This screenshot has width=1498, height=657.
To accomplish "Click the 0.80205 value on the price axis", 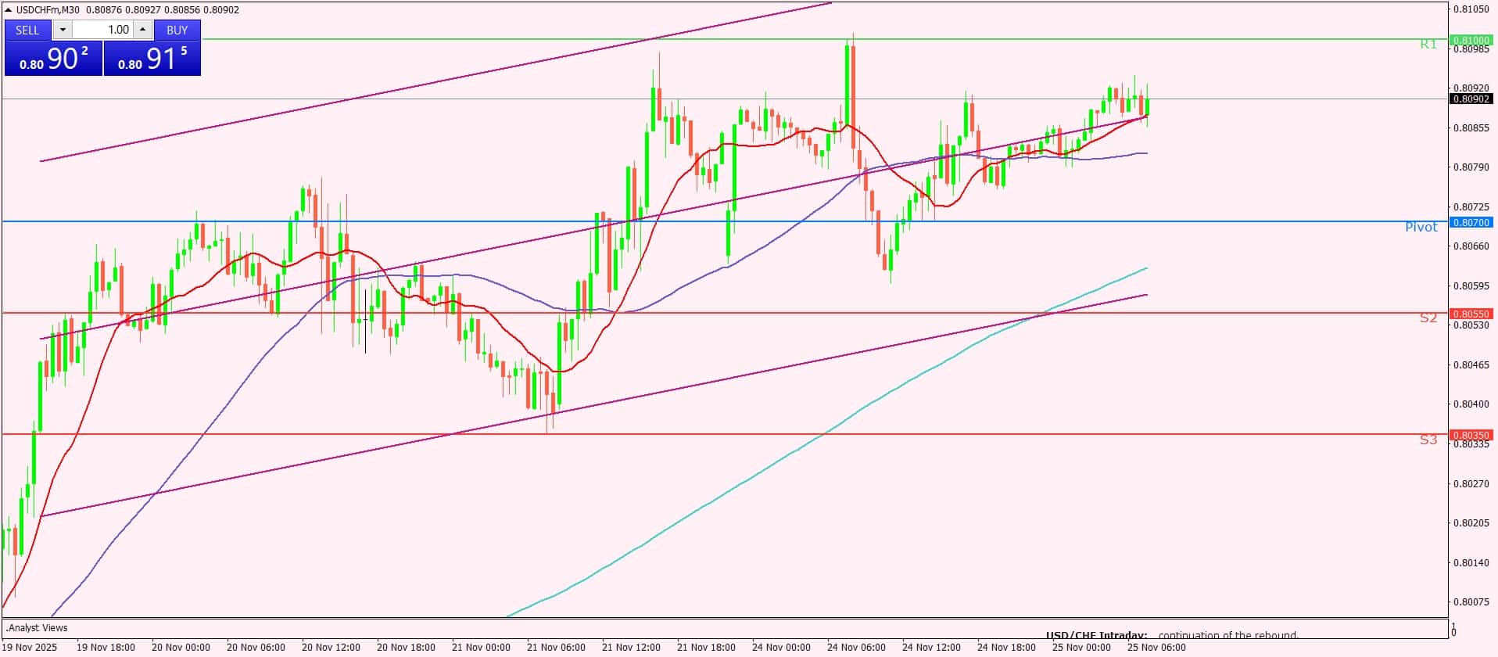I will click(1471, 522).
